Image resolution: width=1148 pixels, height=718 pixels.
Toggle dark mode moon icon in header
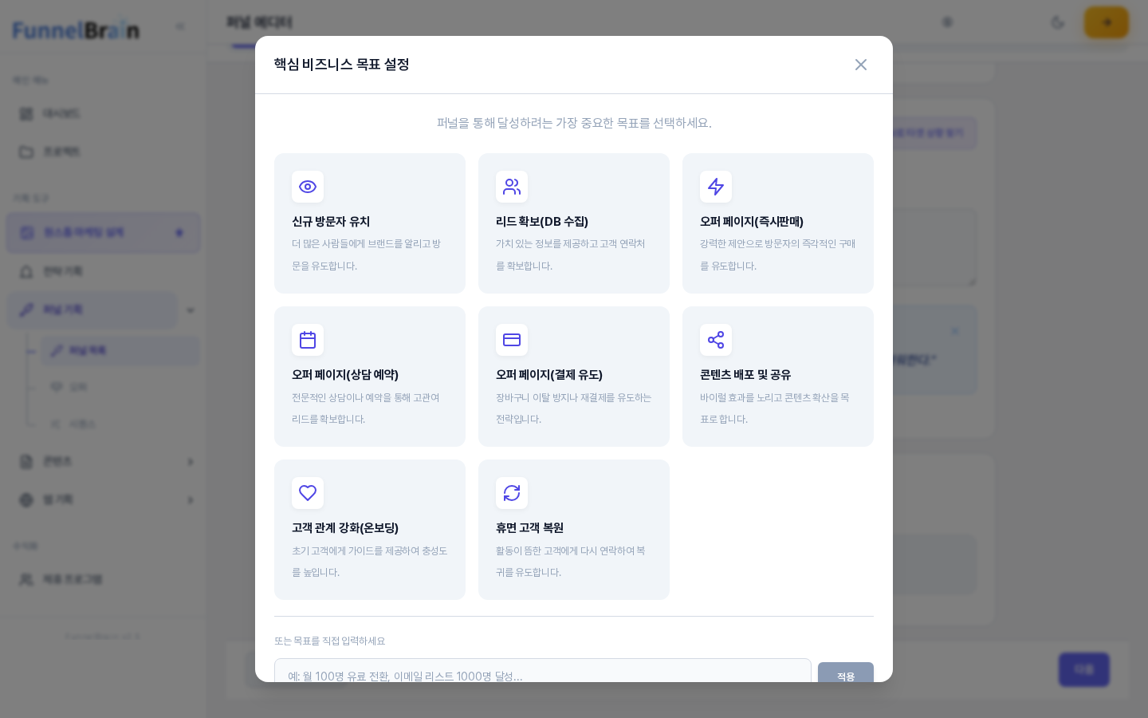tap(1058, 22)
